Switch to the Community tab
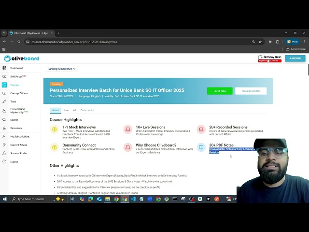Image resolution: width=309 pixels, height=232 pixels. [x=87, y=110]
